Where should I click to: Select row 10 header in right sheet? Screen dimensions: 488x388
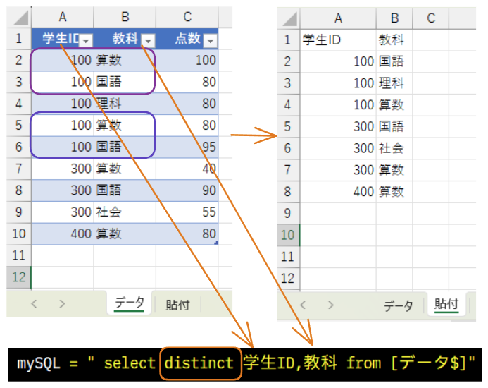click(x=288, y=235)
